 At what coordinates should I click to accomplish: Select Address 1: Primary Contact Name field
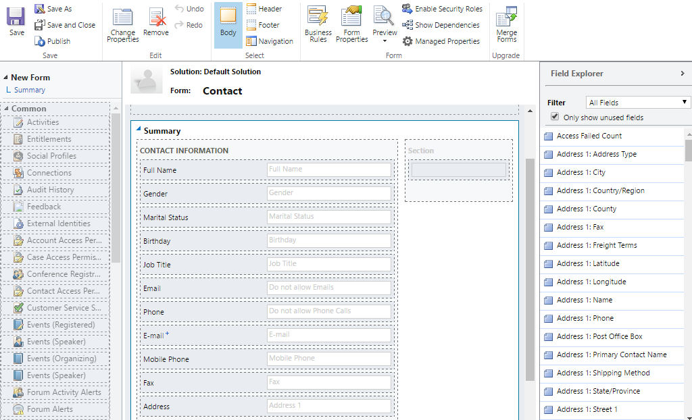point(612,355)
